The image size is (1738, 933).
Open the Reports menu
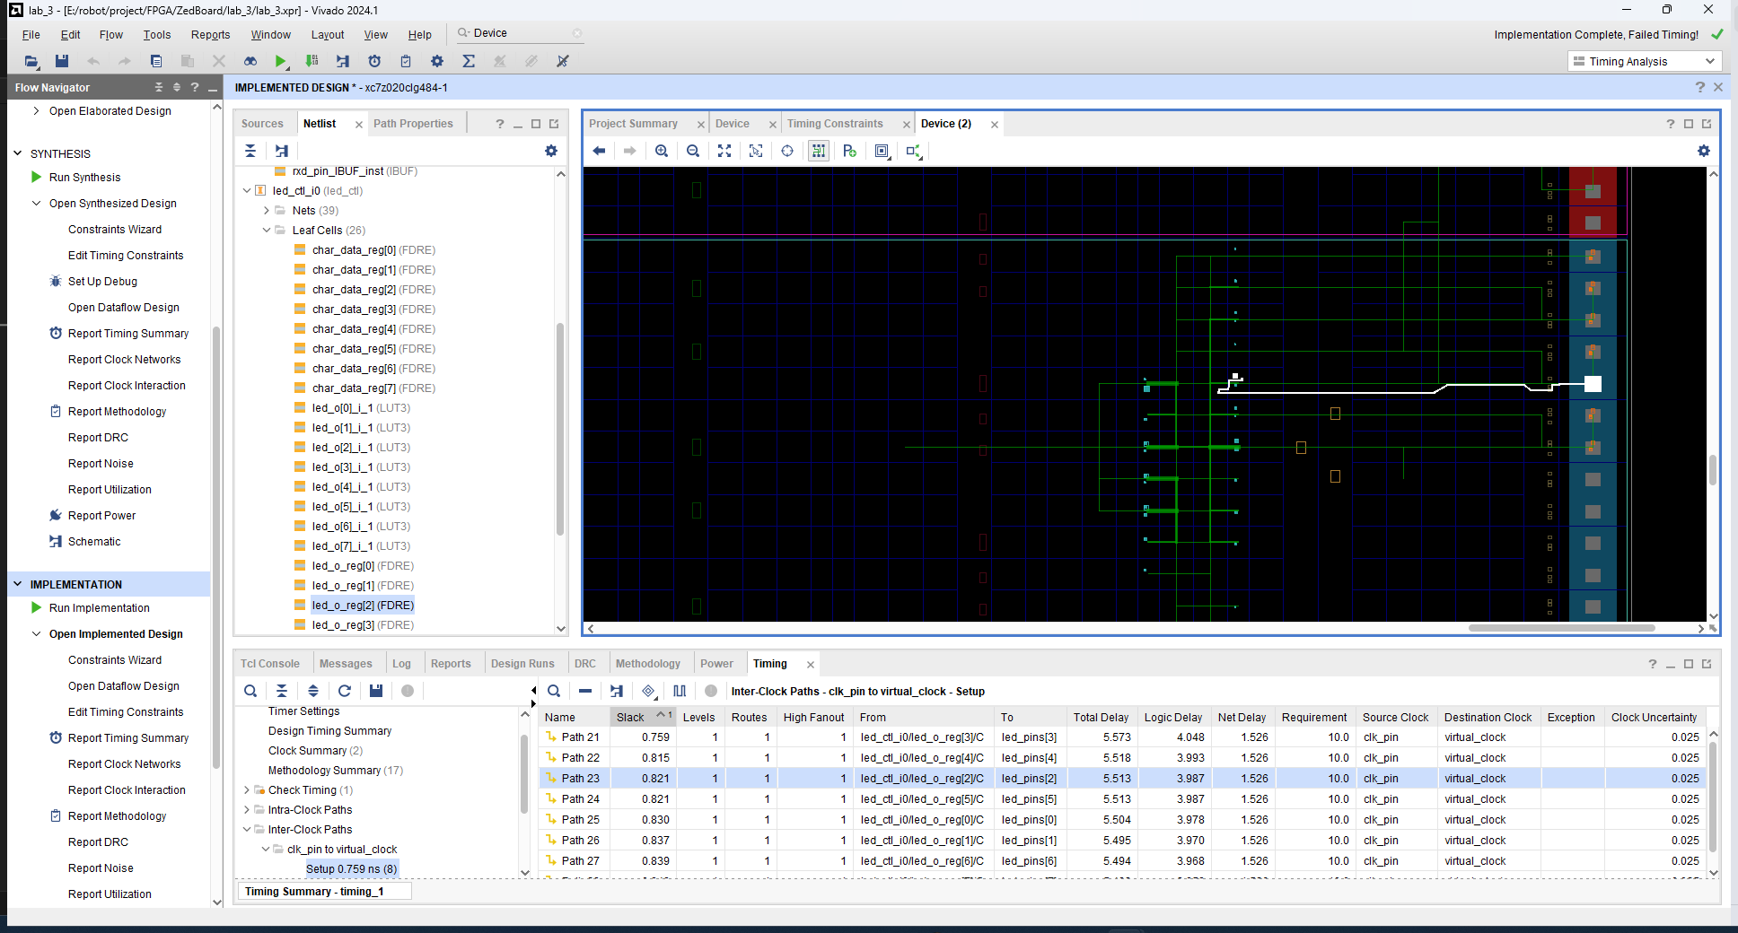point(210,34)
